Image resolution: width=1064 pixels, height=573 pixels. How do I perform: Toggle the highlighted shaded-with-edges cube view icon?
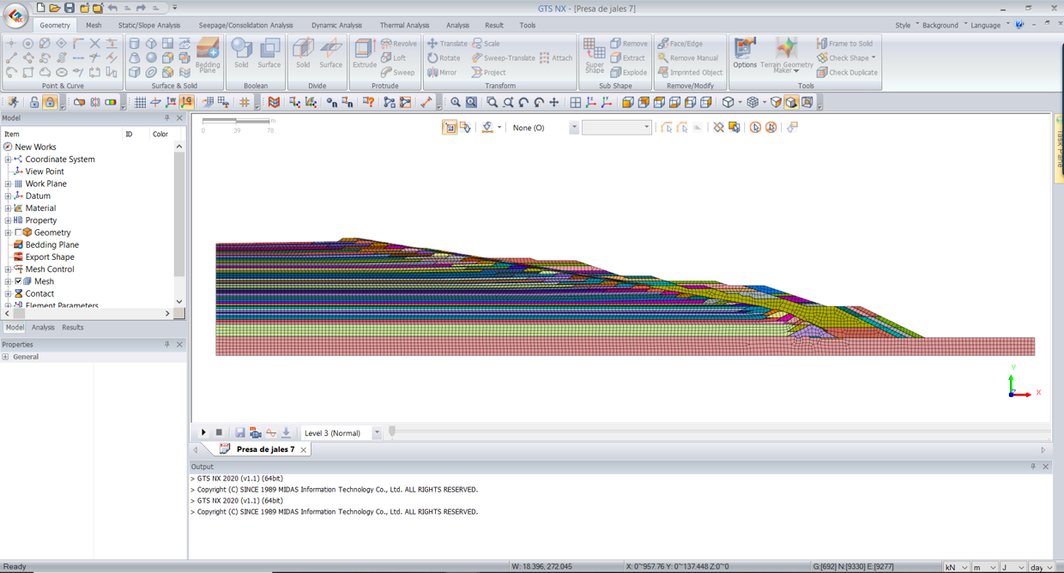click(x=791, y=102)
